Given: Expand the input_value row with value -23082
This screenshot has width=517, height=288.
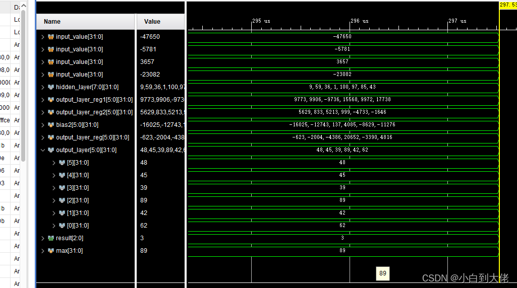Looking at the screenshot, I should point(42,75).
